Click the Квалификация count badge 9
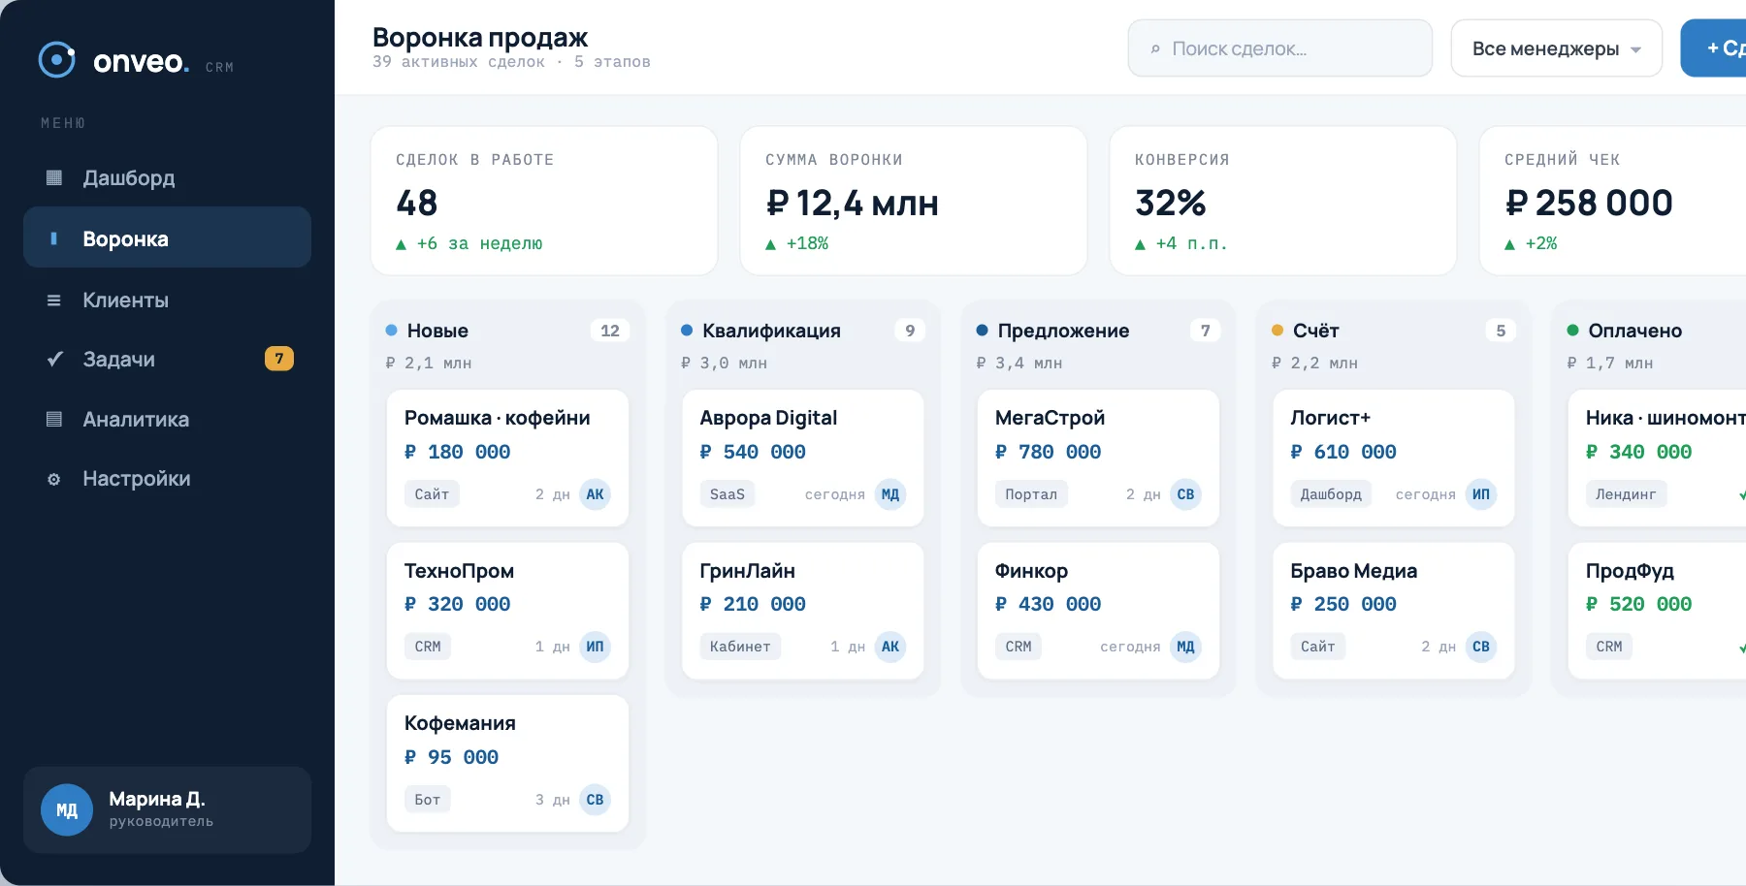1746x886 pixels. tap(910, 331)
